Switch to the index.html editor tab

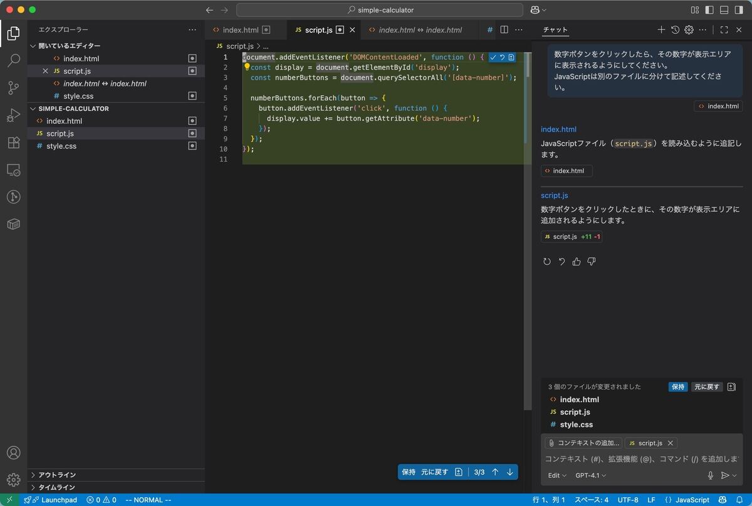[241, 29]
